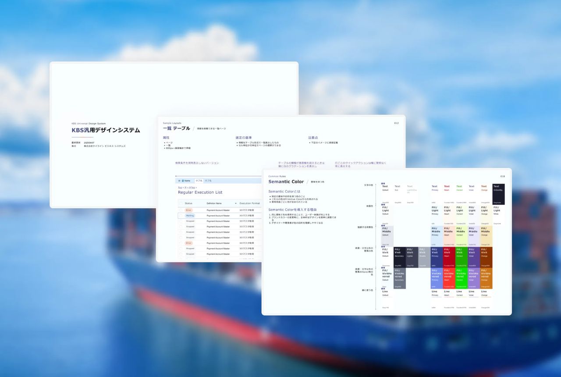561x377 pixels.
Task: Pick the Fill/VivitHovered Violet swatch
Action: [474, 278]
